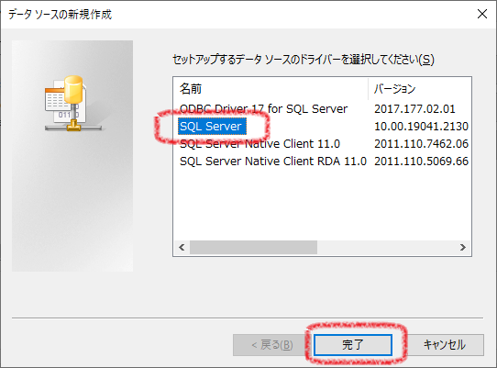Click the キャンセル button
The image size is (497, 368).
[x=445, y=345]
